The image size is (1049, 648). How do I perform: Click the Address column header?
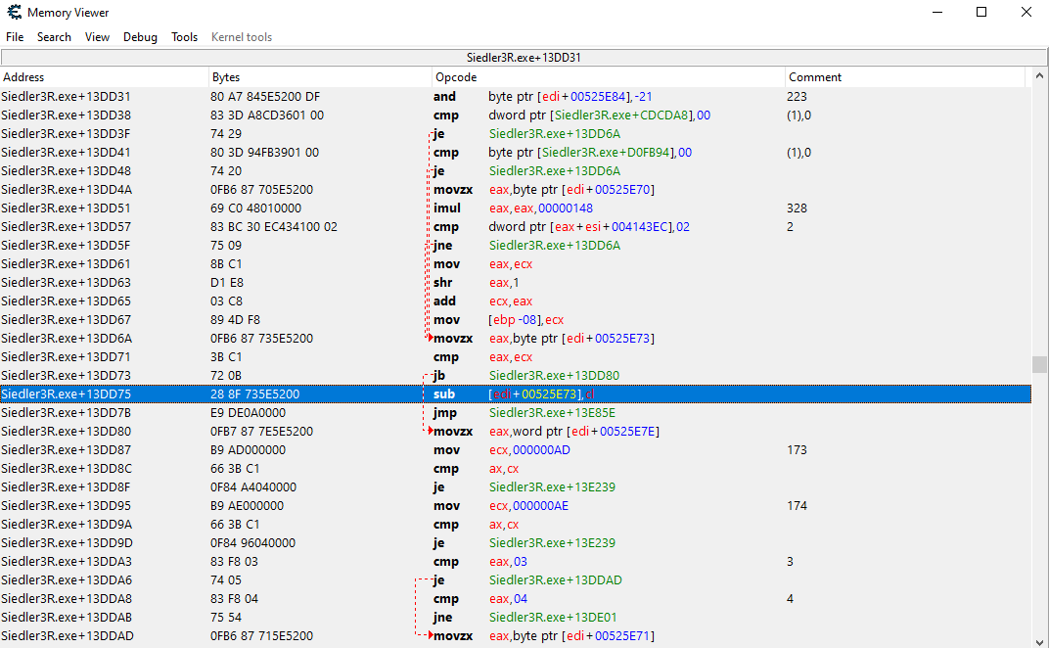click(105, 77)
